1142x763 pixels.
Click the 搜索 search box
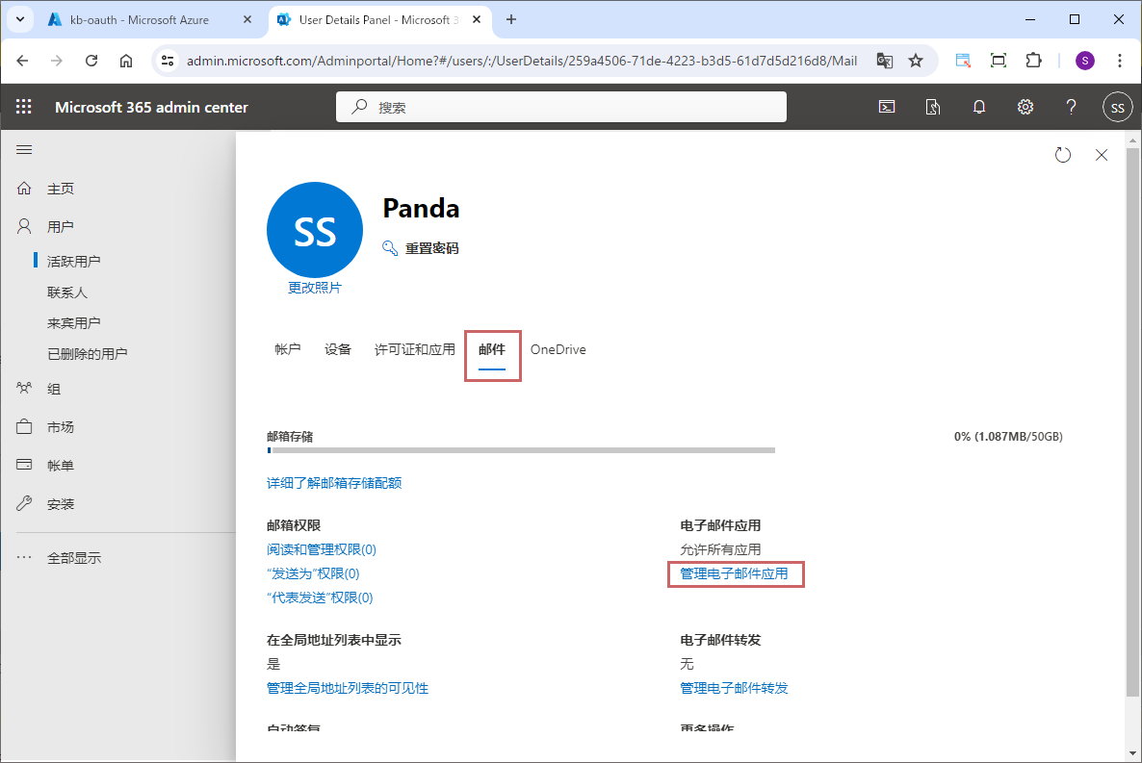[x=560, y=107]
